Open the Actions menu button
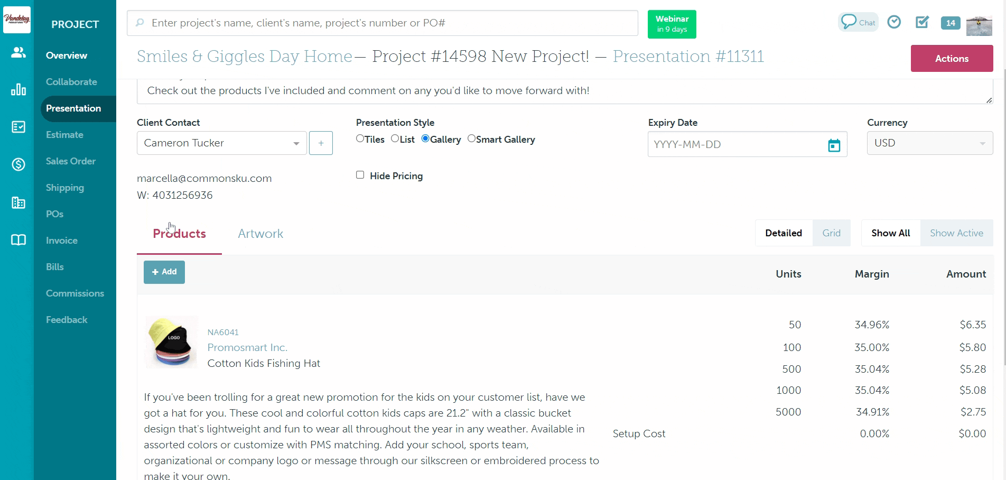The height and width of the screenshot is (480, 1006). click(952, 59)
